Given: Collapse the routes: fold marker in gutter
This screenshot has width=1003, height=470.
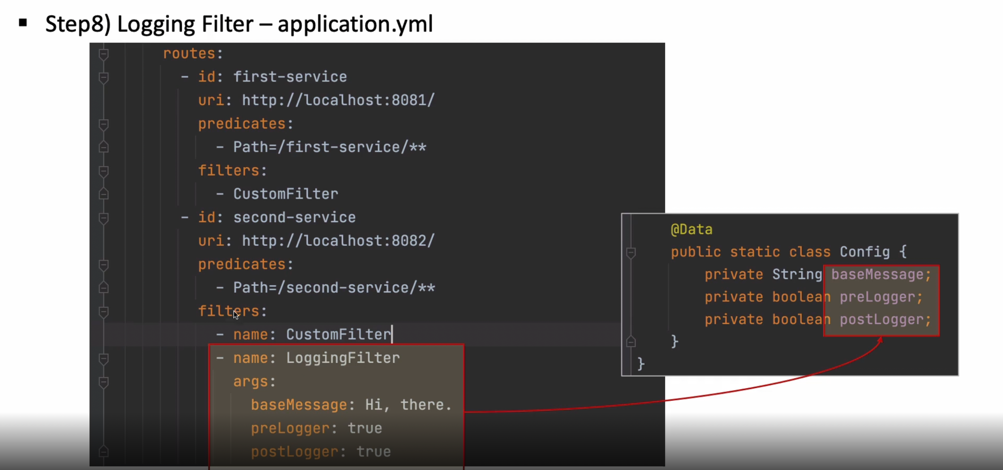Looking at the screenshot, I should click(x=103, y=54).
